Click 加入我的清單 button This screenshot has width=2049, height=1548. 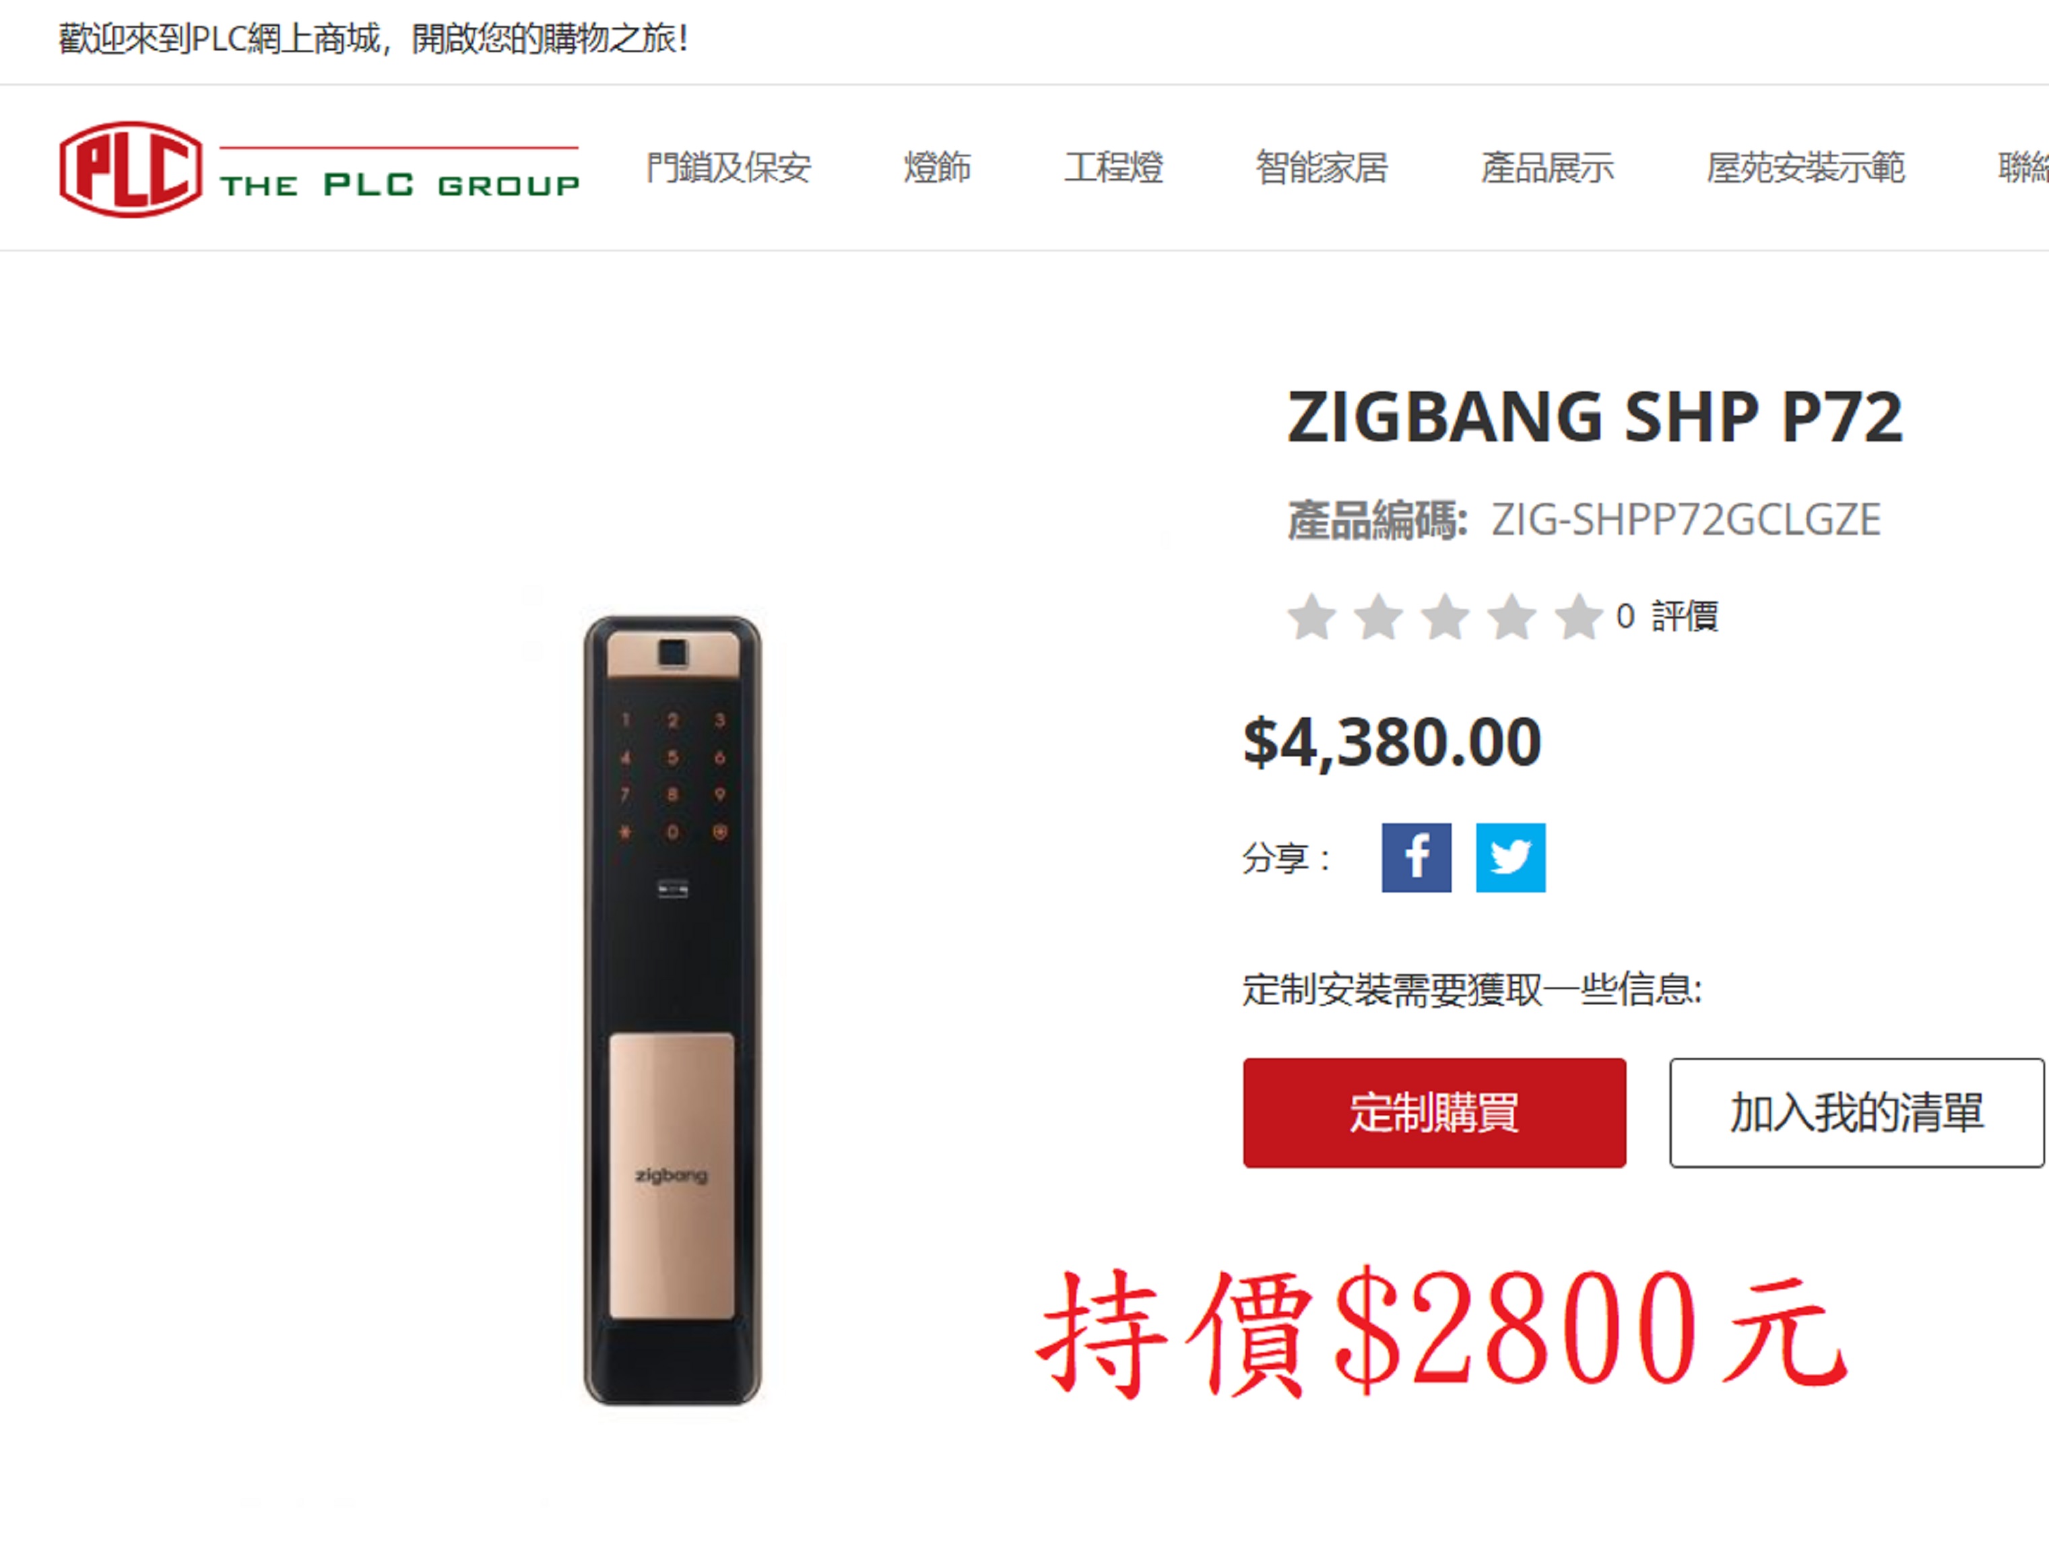(x=1856, y=1113)
